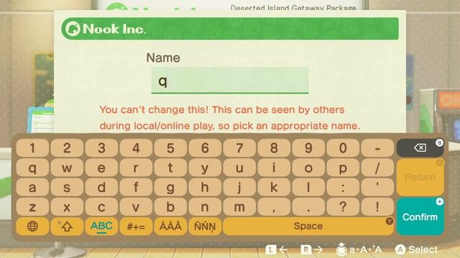Focus the Name input field
The height and width of the screenshot is (258, 460).
(230, 80)
